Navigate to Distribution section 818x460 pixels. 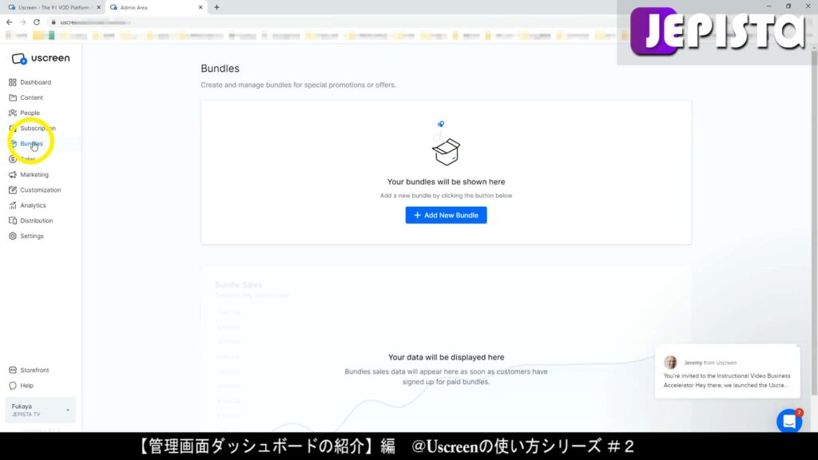pyautogui.click(x=37, y=220)
